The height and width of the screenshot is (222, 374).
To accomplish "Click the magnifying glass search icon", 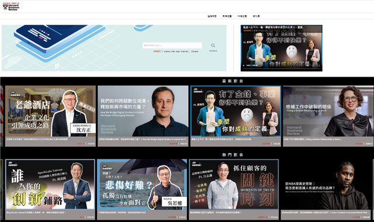I will [x=213, y=46].
